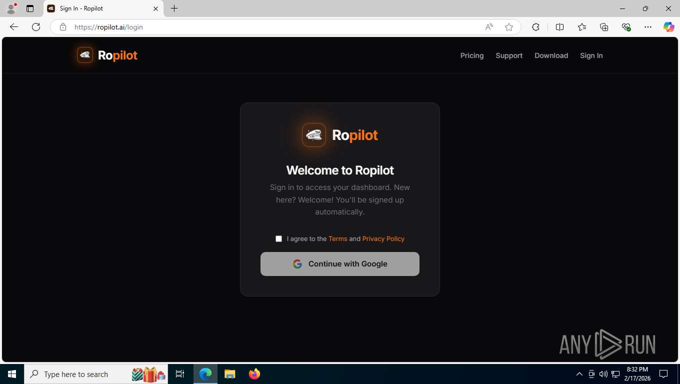Open Favorites list icon

pyautogui.click(x=582, y=27)
